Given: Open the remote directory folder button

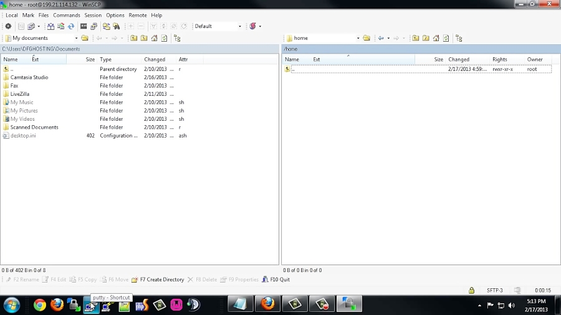Looking at the screenshot, I should [x=367, y=38].
